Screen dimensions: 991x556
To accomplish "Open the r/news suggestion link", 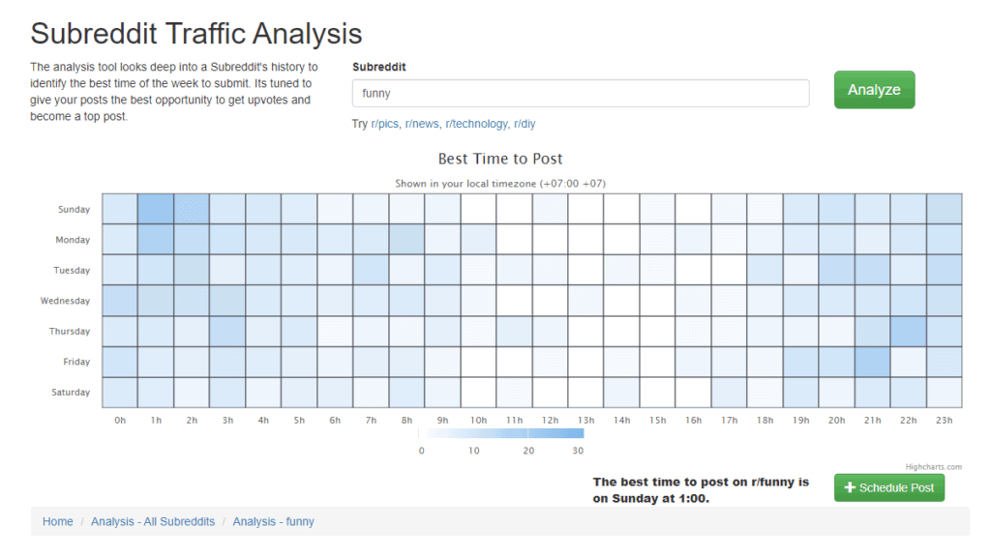I will [x=422, y=124].
